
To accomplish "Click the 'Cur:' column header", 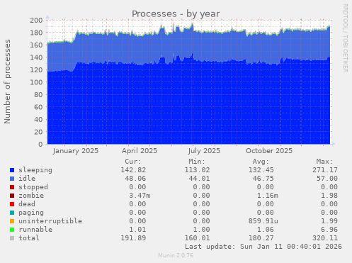I will tap(133, 162).
